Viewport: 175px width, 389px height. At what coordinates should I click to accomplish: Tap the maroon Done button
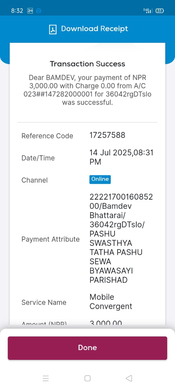point(87,348)
